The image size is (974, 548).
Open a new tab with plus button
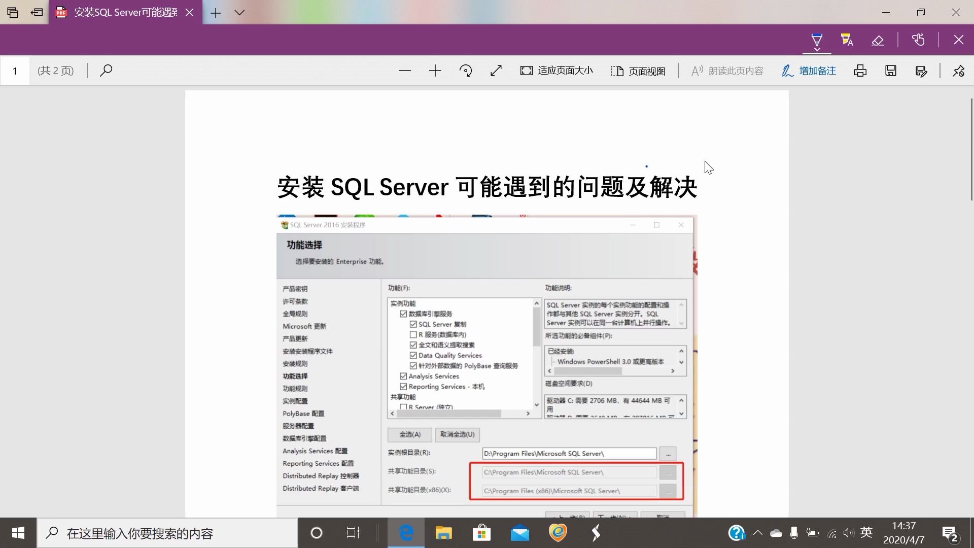click(216, 13)
